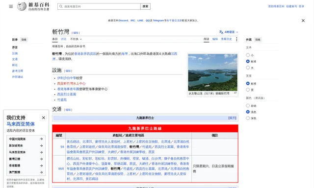Click the edit link beside title 斬竹灣
This screenshot has height=188, width=314.
[76, 33]
